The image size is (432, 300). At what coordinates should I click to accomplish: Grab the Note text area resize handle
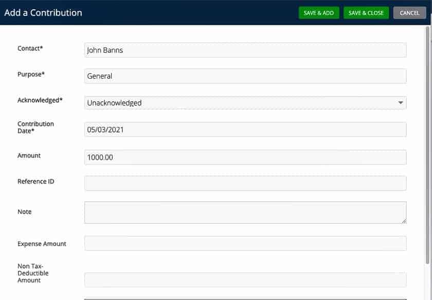(x=404, y=221)
